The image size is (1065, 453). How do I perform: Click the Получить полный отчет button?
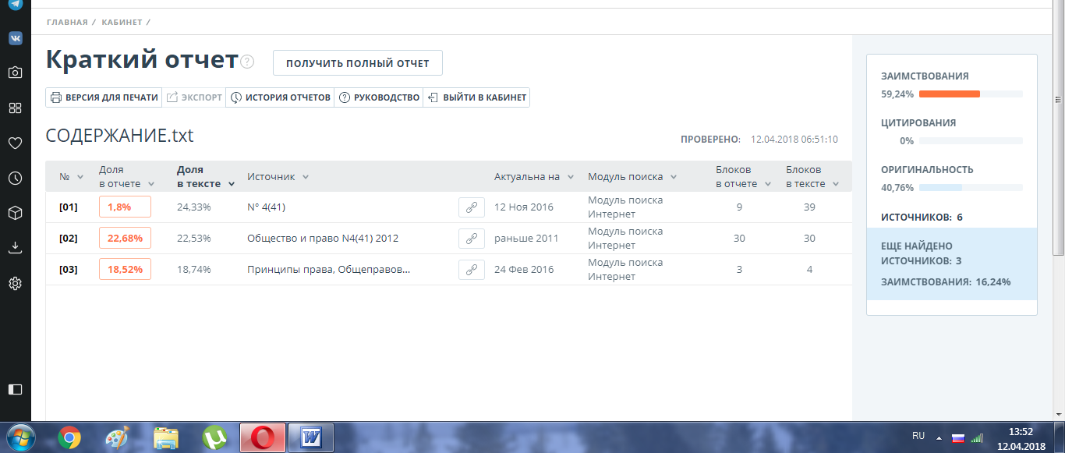point(357,63)
